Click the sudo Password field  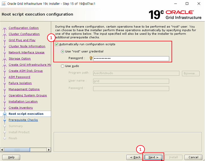click(x=131, y=88)
